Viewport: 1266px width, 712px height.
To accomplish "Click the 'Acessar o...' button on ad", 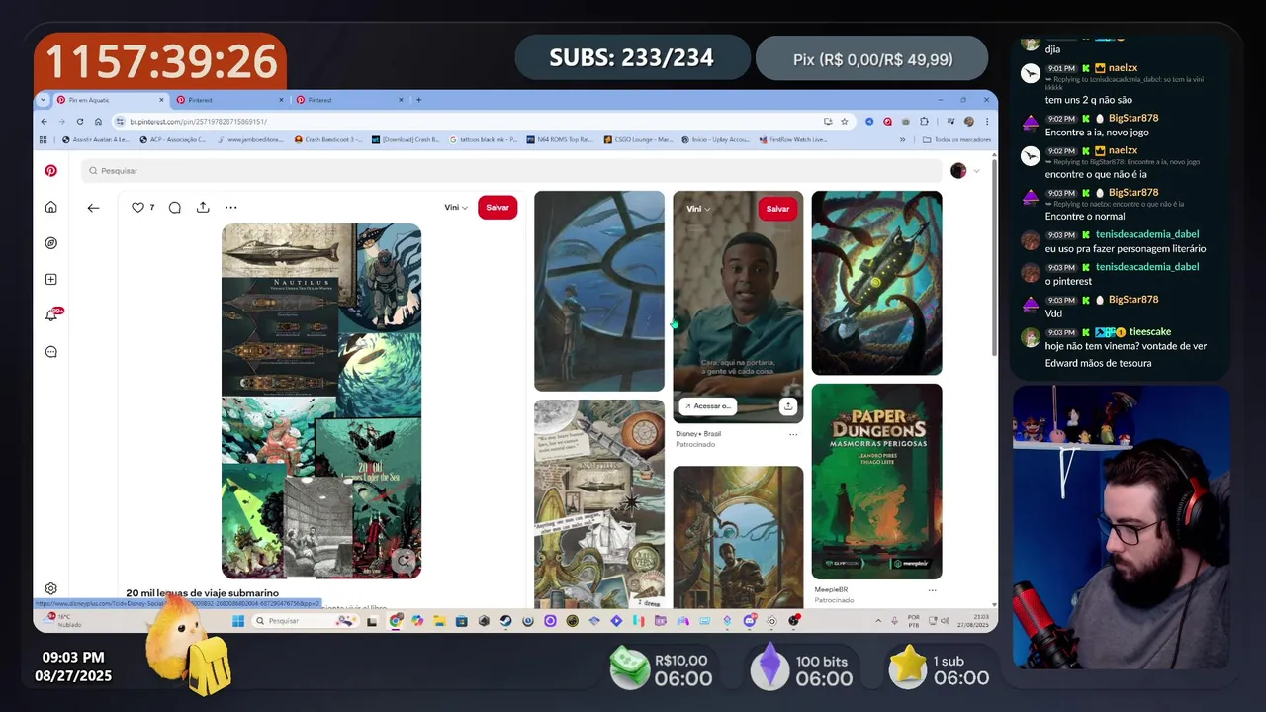I will pyautogui.click(x=708, y=406).
